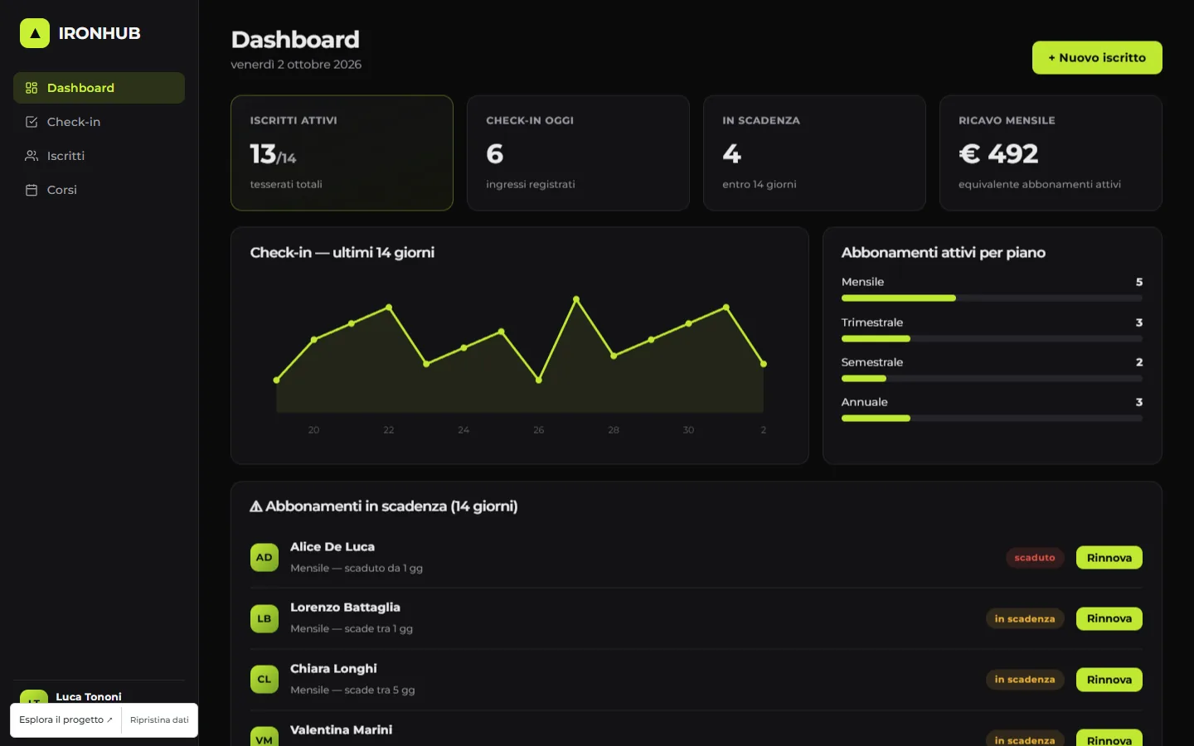Click the date venerdì 2 ottobre 2026
Viewport: 1194px width, 746px height.
296,65
